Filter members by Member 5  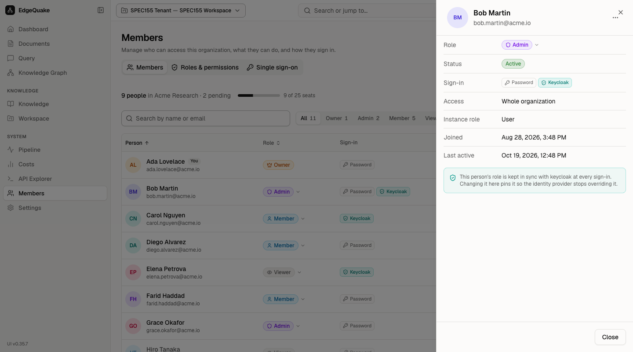402,118
